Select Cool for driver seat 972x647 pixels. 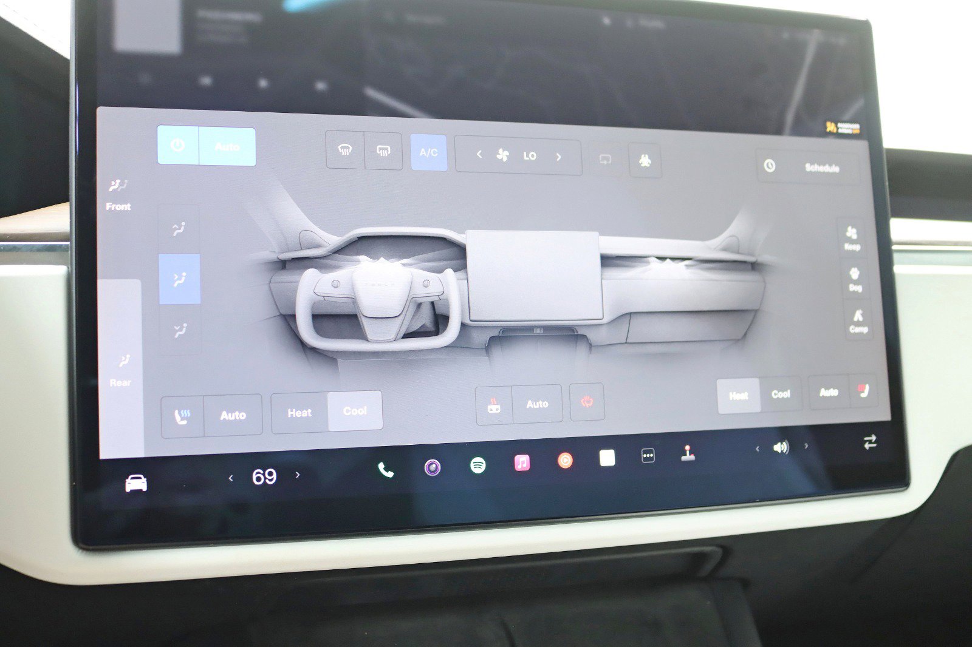coord(355,411)
